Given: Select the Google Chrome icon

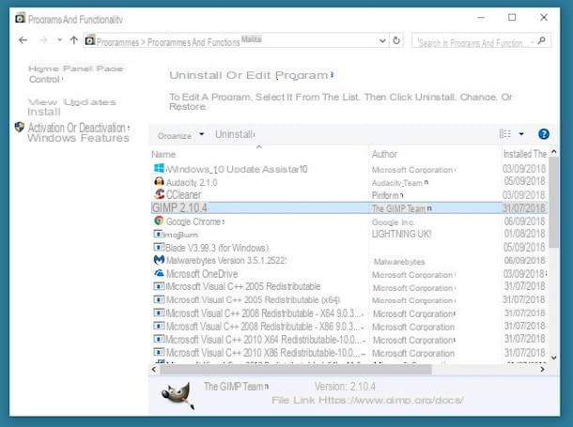Looking at the screenshot, I should (159, 221).
